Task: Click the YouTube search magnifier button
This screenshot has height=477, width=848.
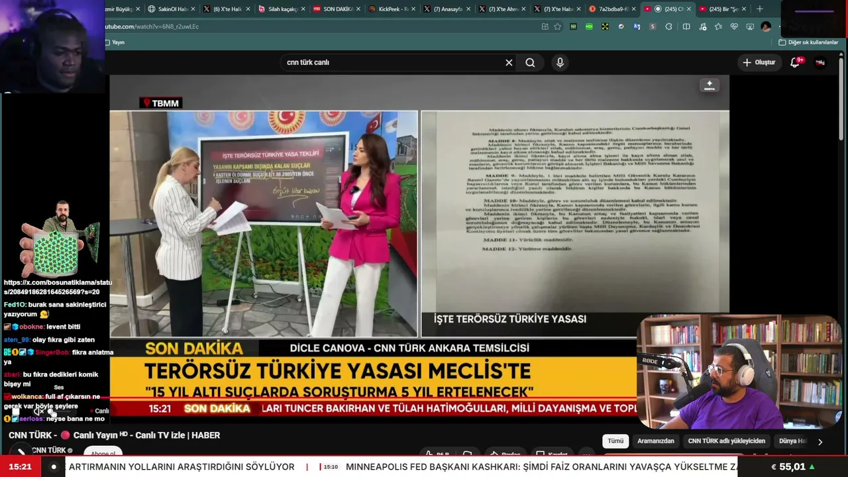Action: [x=530, y=62]
